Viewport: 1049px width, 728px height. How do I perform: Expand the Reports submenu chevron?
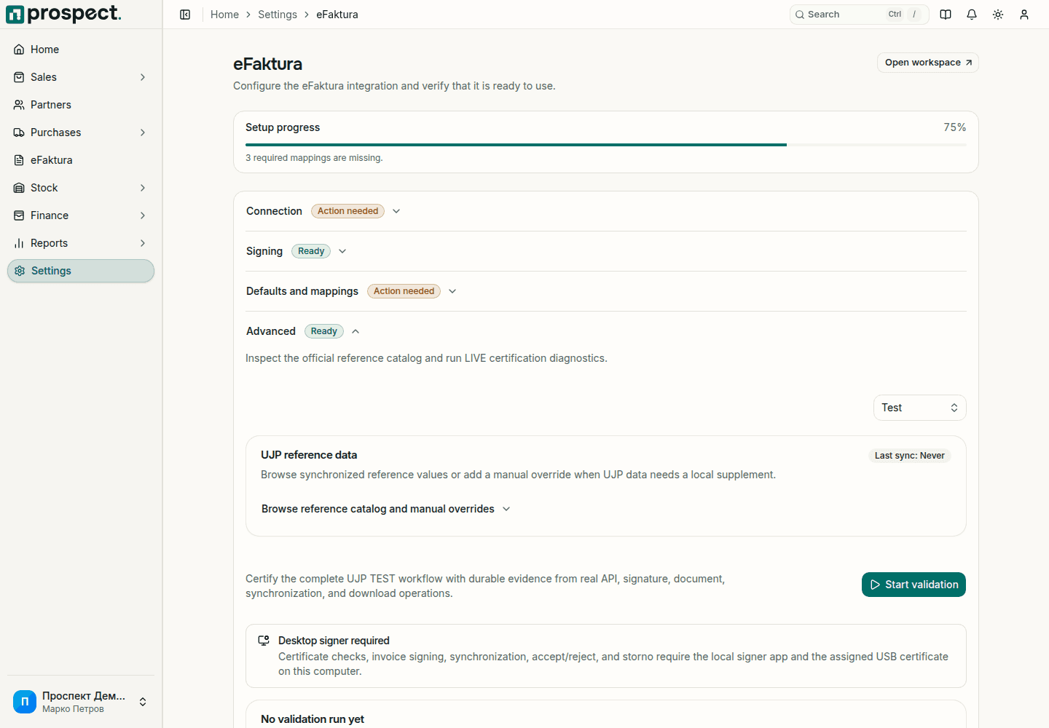coord(143,243)
